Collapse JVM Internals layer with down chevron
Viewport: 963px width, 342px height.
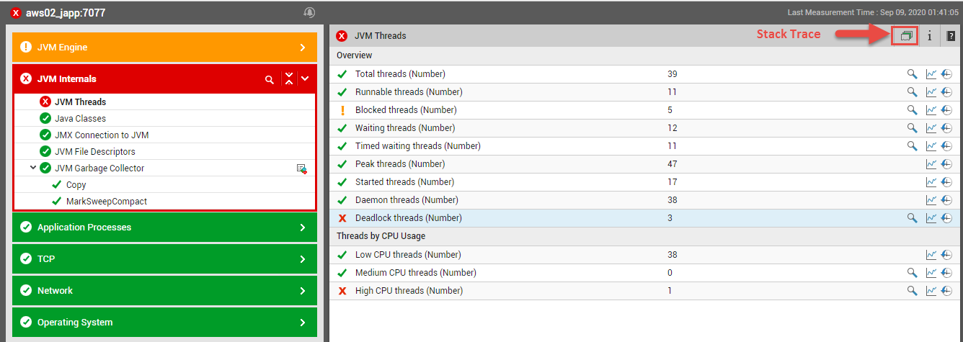(x=305, y=79)
